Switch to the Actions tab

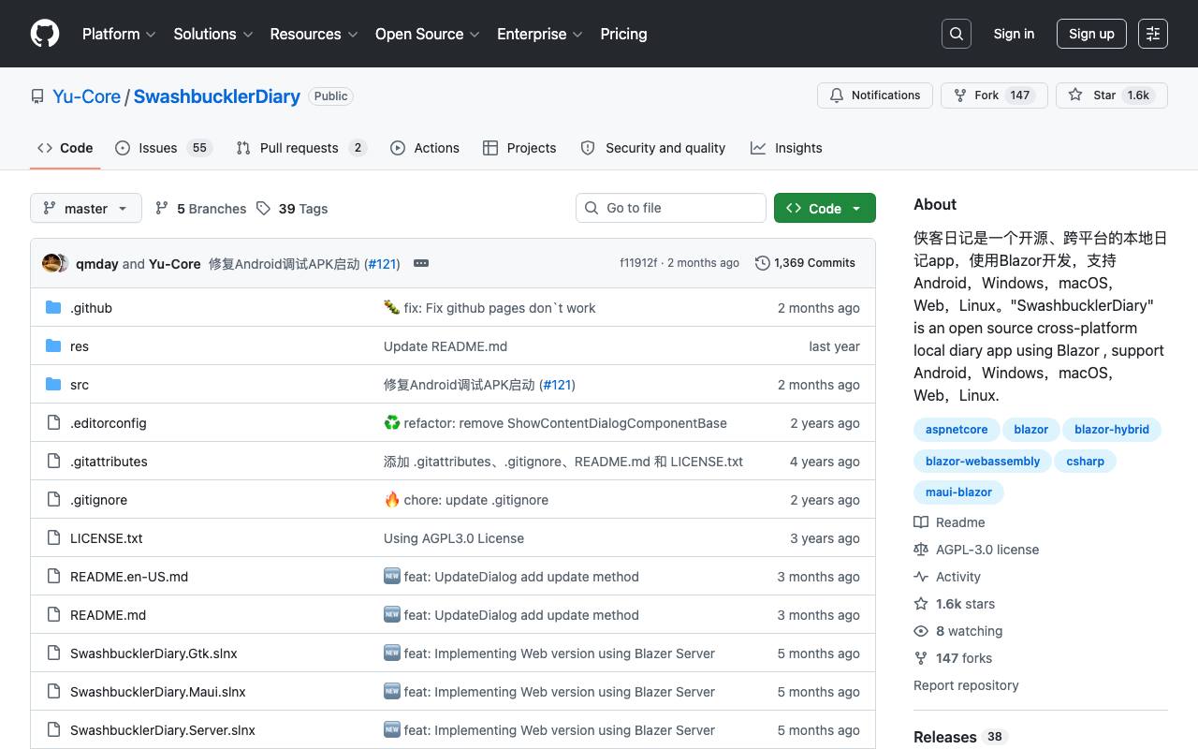pyautogui.click(x=425, y=148)
